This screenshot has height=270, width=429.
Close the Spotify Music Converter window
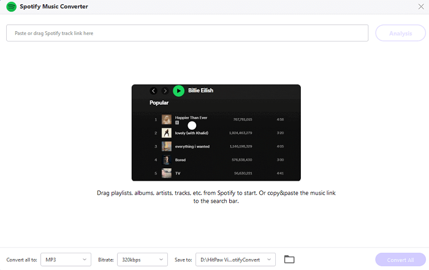(421, 7)
